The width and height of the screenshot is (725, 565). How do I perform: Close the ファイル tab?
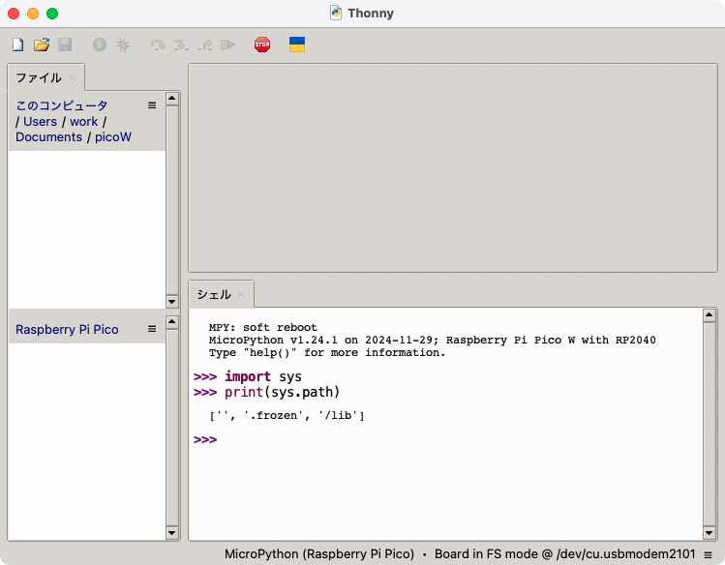[72, 77]
